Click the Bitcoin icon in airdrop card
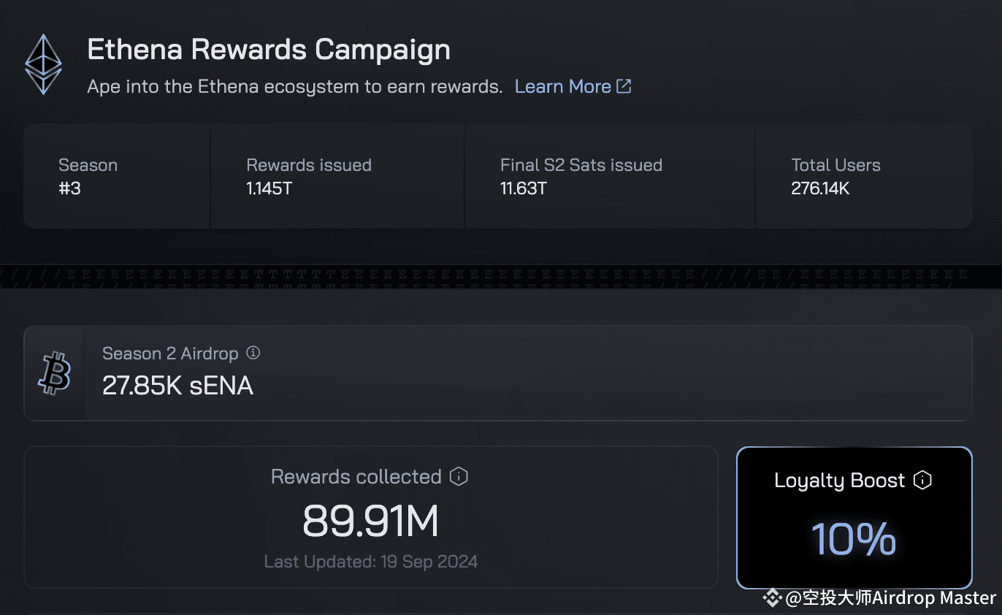Image resolution: width=1002 pixels, height=615 pixels. pyautogui.click(x=55, y=374)
